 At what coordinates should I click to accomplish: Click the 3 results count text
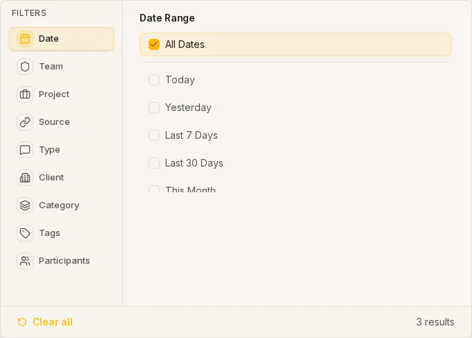coord(435,322)
